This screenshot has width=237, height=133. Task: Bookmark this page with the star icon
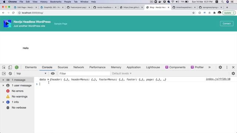pyautogui.click(x=193, y=13)
